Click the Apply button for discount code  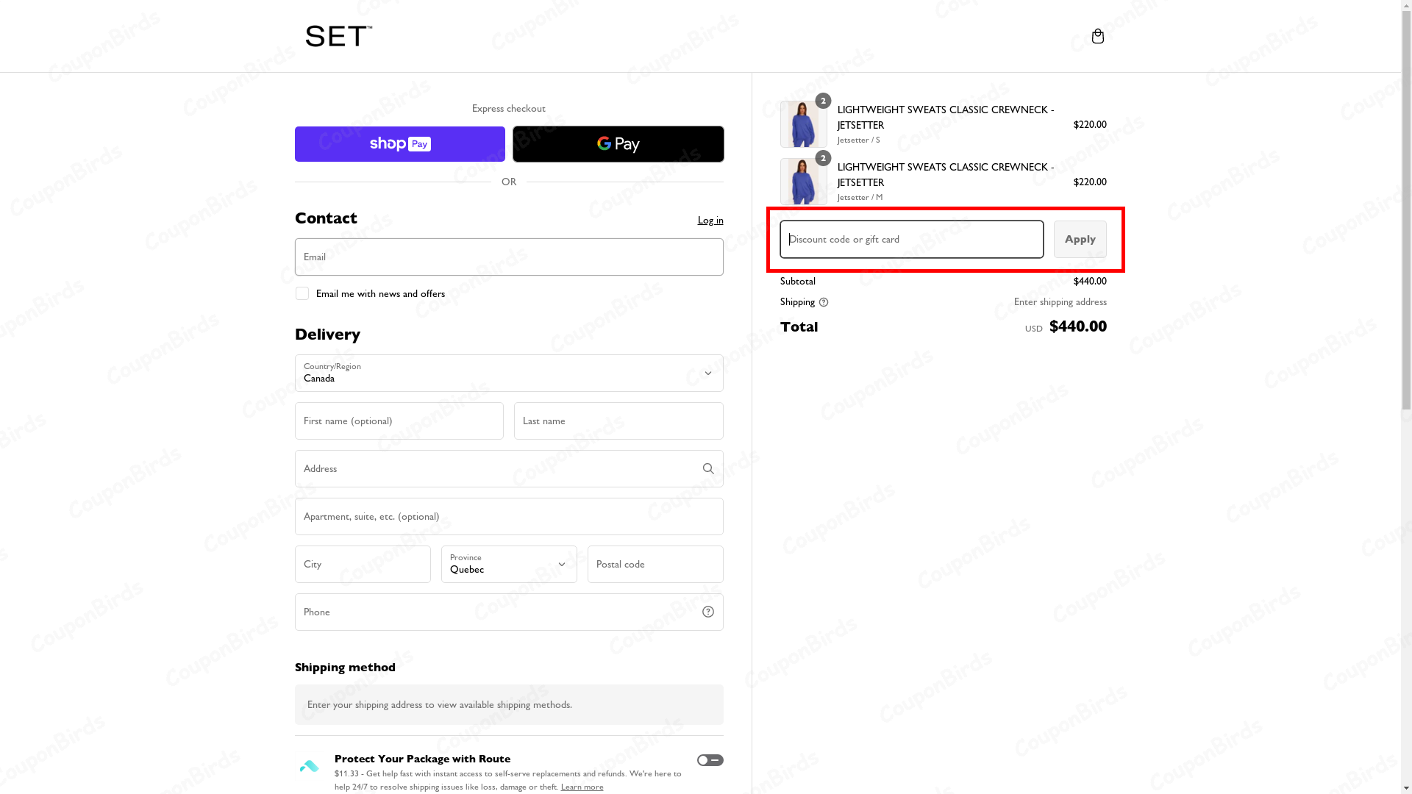click(x=1080, y=239)
